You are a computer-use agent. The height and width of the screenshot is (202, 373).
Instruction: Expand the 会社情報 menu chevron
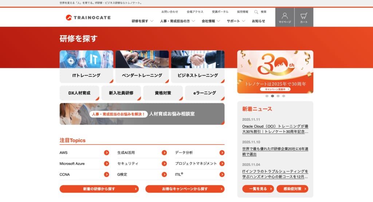tap(219, 21)
